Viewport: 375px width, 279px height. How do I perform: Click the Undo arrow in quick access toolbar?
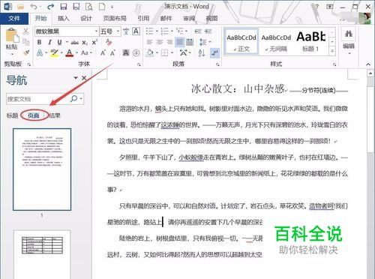pos(34,7)
